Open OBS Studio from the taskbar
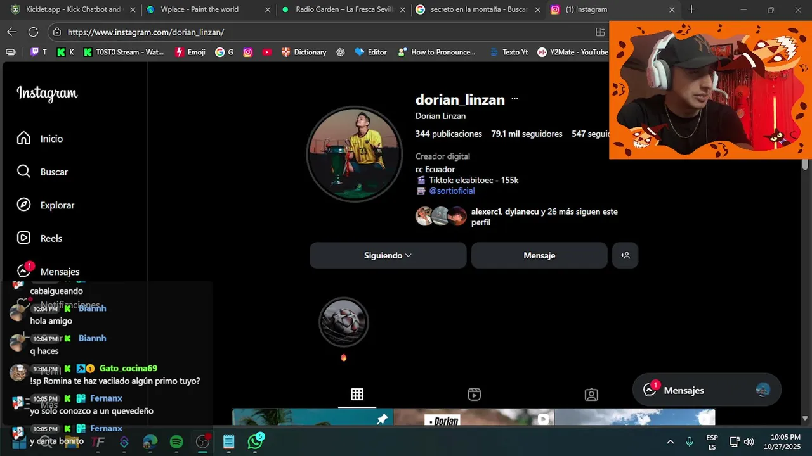The width and height of the screenshot is (812, 456). click(x=202, y=441)
